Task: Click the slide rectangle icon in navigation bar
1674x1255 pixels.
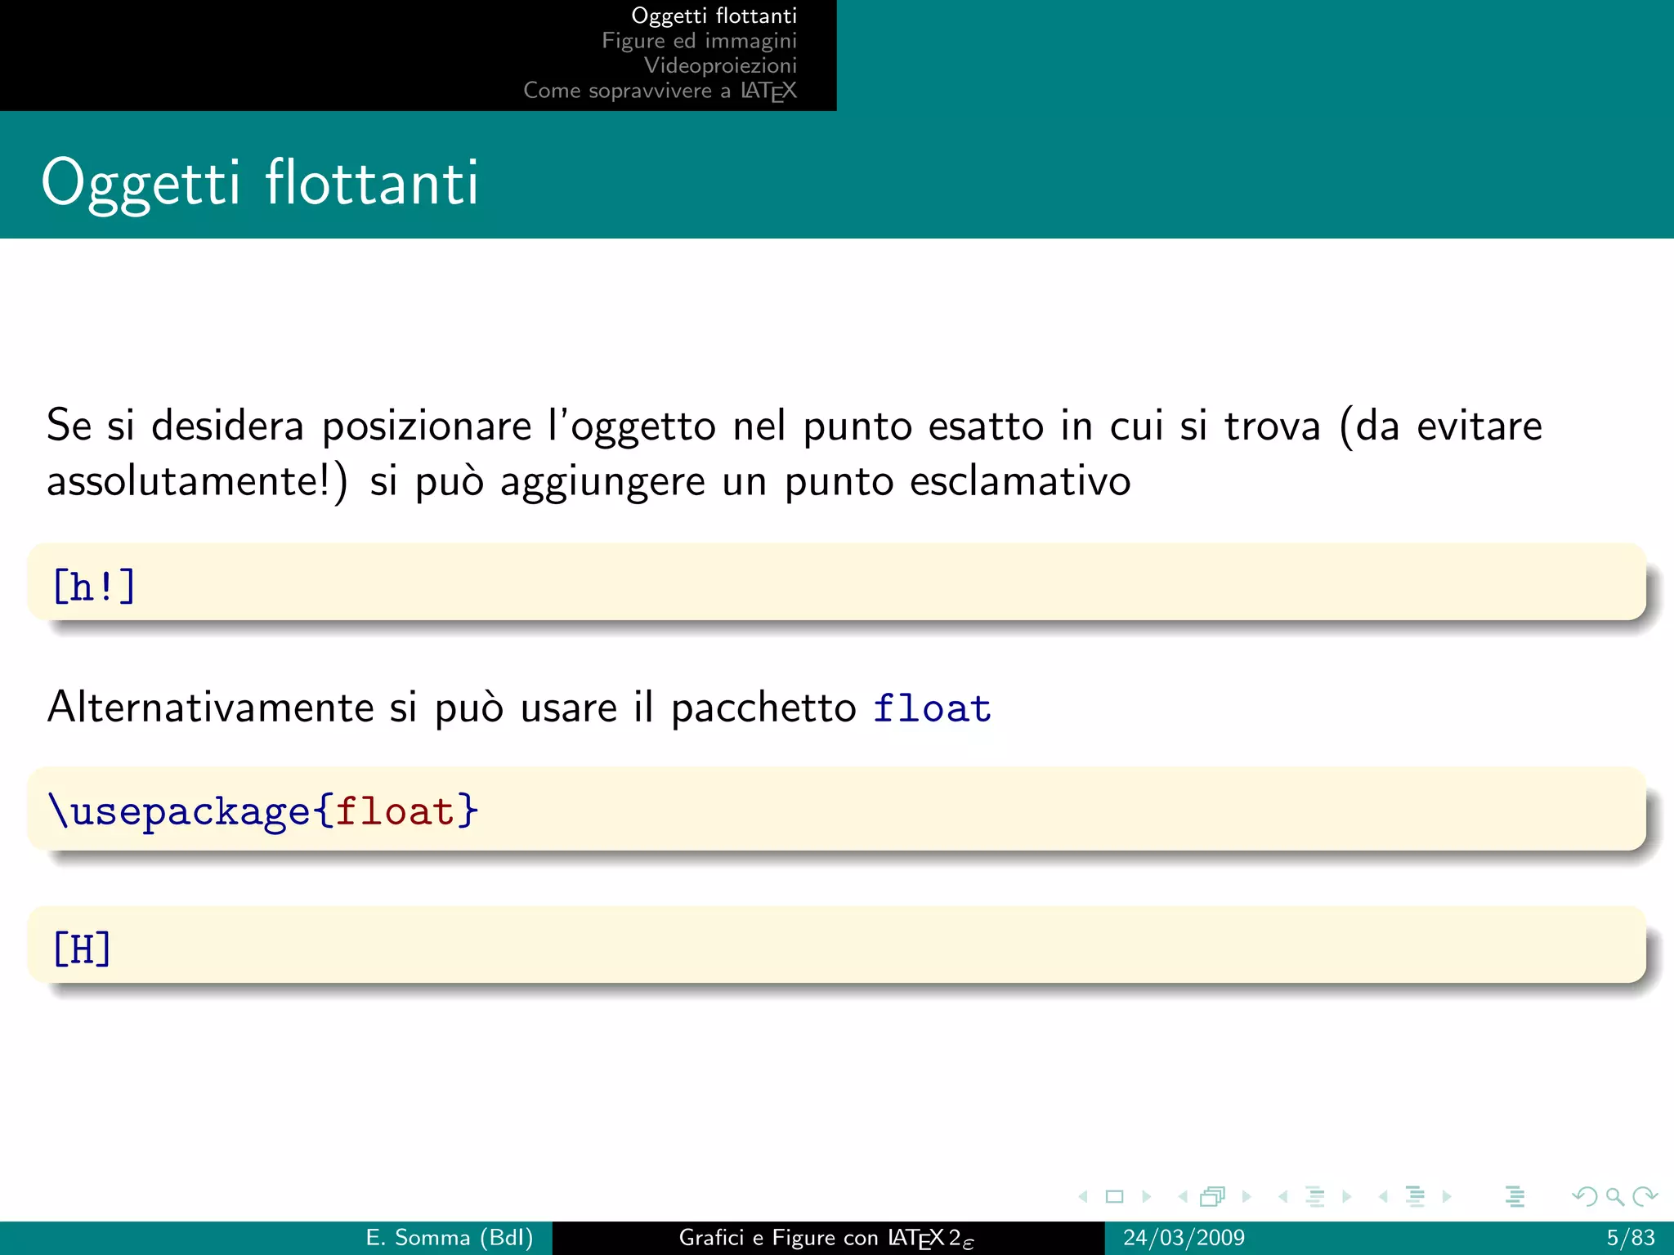Action: [1114, 1197]
